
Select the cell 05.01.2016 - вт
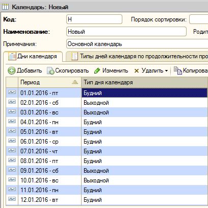(x=49, y=132)
